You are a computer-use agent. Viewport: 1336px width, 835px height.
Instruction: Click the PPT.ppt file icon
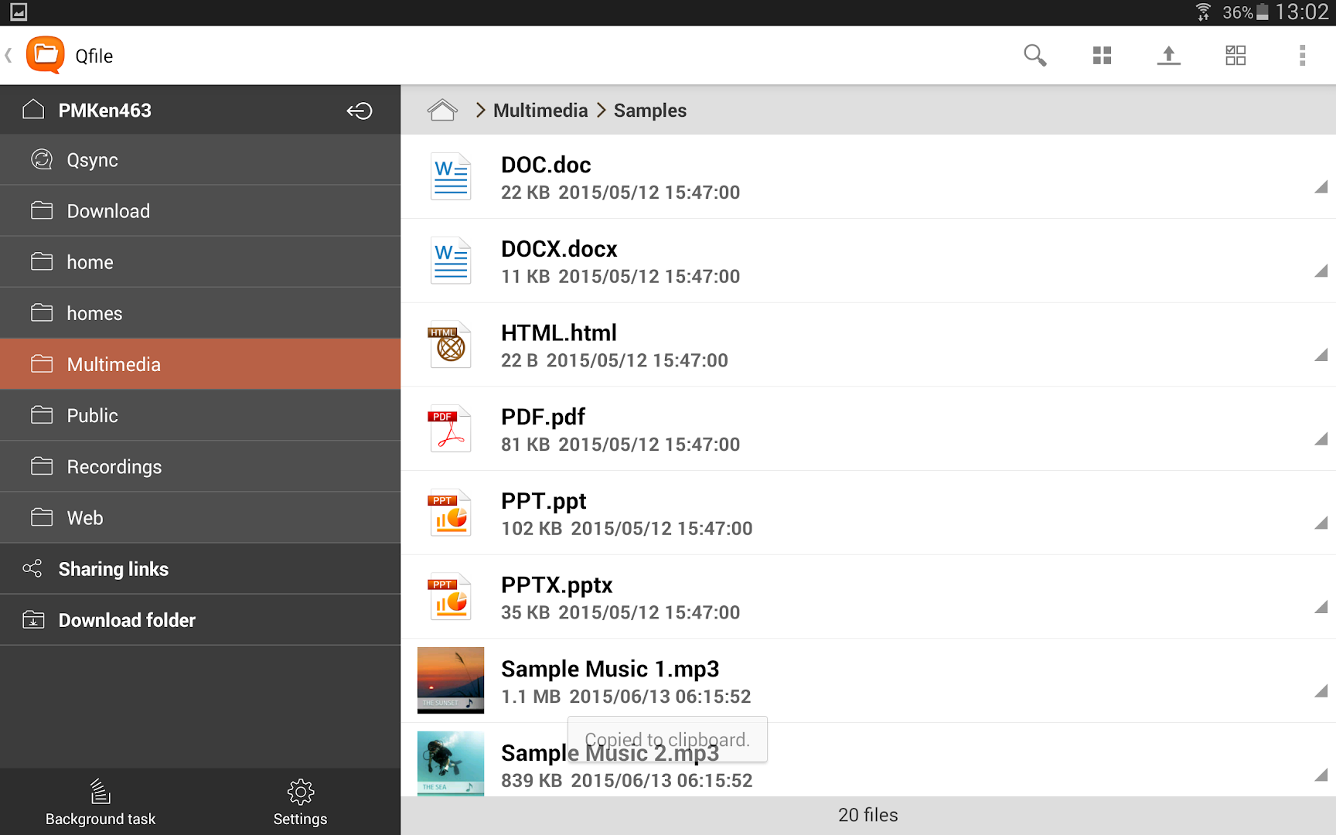pyautogui.click(x=449, y=513)
